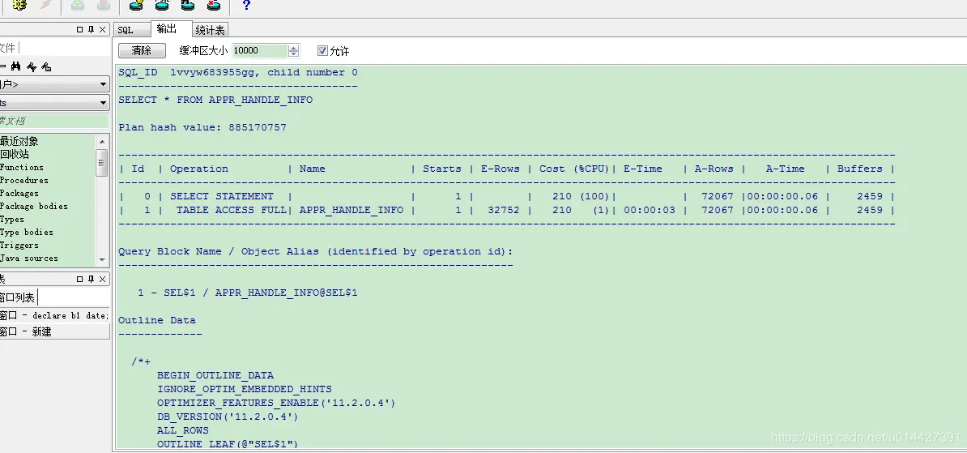Click the 'Buffers' column header
967x453 pixels.
[x=860, y=169]
